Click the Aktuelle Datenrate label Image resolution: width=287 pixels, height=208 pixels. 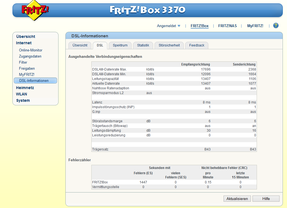pos(106,84)
